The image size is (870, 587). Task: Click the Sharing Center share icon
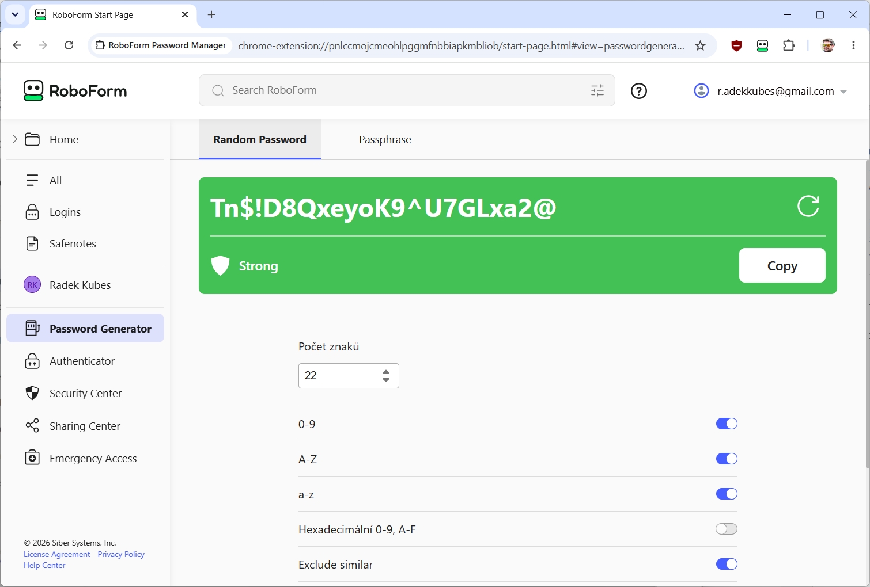tap(32, 426)
